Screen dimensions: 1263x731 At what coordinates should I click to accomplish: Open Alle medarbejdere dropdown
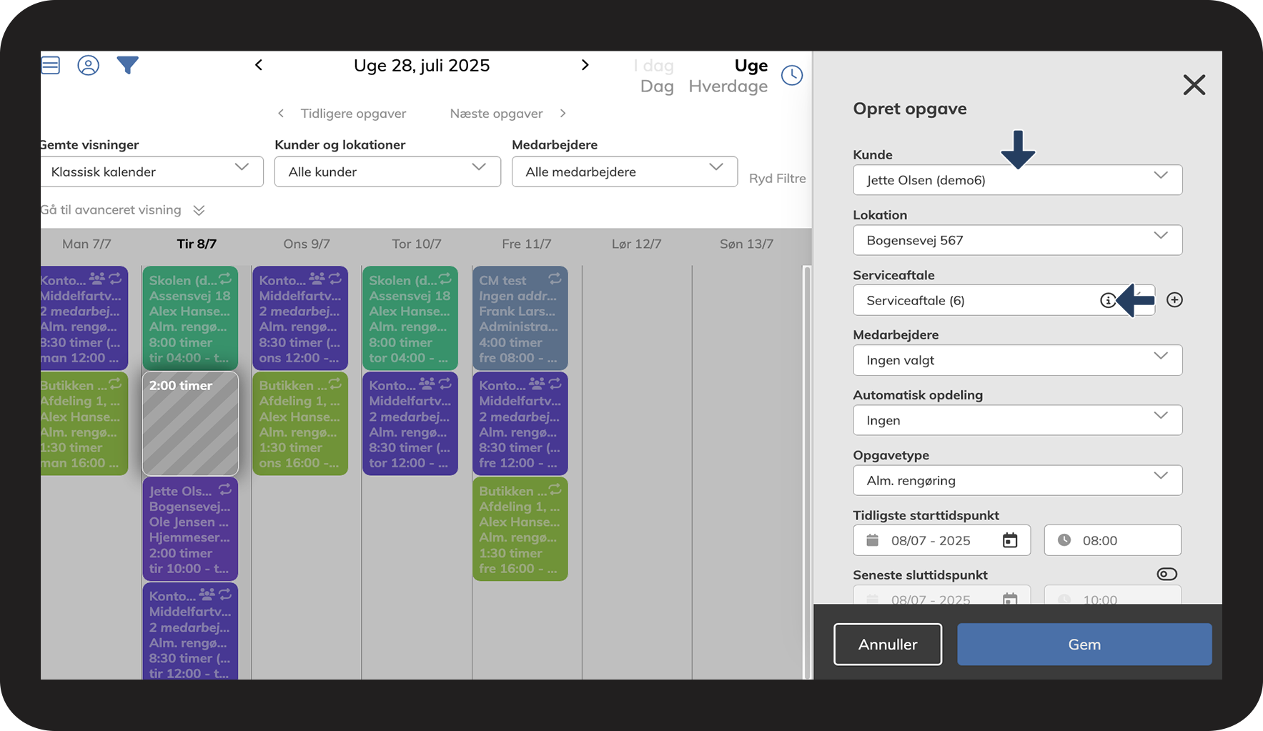[x=625, y=171]
